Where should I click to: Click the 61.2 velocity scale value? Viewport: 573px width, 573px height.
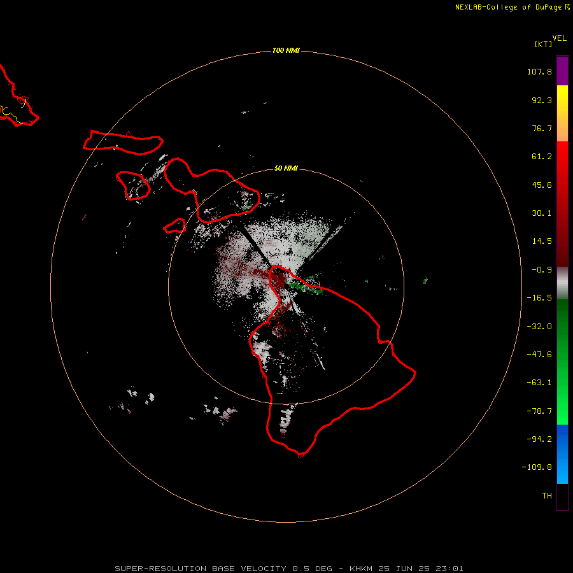click(542, 157)
